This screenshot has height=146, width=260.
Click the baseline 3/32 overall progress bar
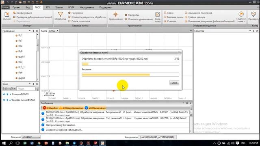(130, 64)
